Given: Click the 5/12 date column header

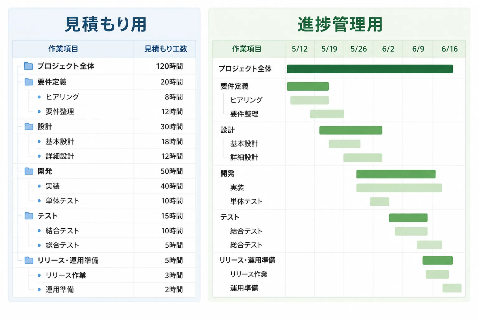Looking at the screenshot, I should click(300, 49).
